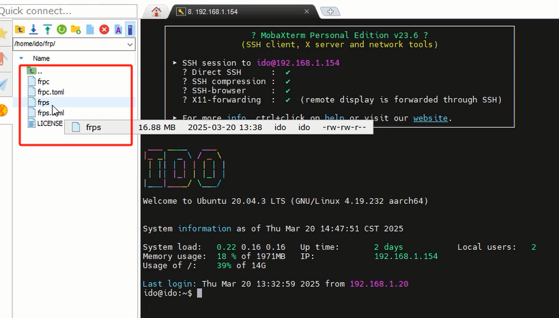Click the blue sort arrow beside Name

pyautogui.click(x=21, y=59)
